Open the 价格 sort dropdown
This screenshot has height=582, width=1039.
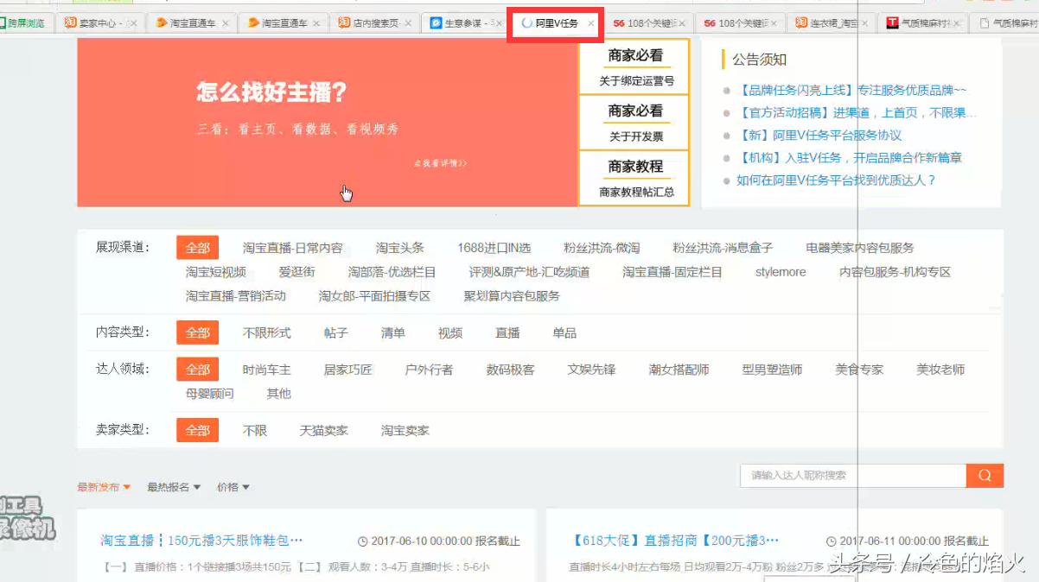pos(230,487)
